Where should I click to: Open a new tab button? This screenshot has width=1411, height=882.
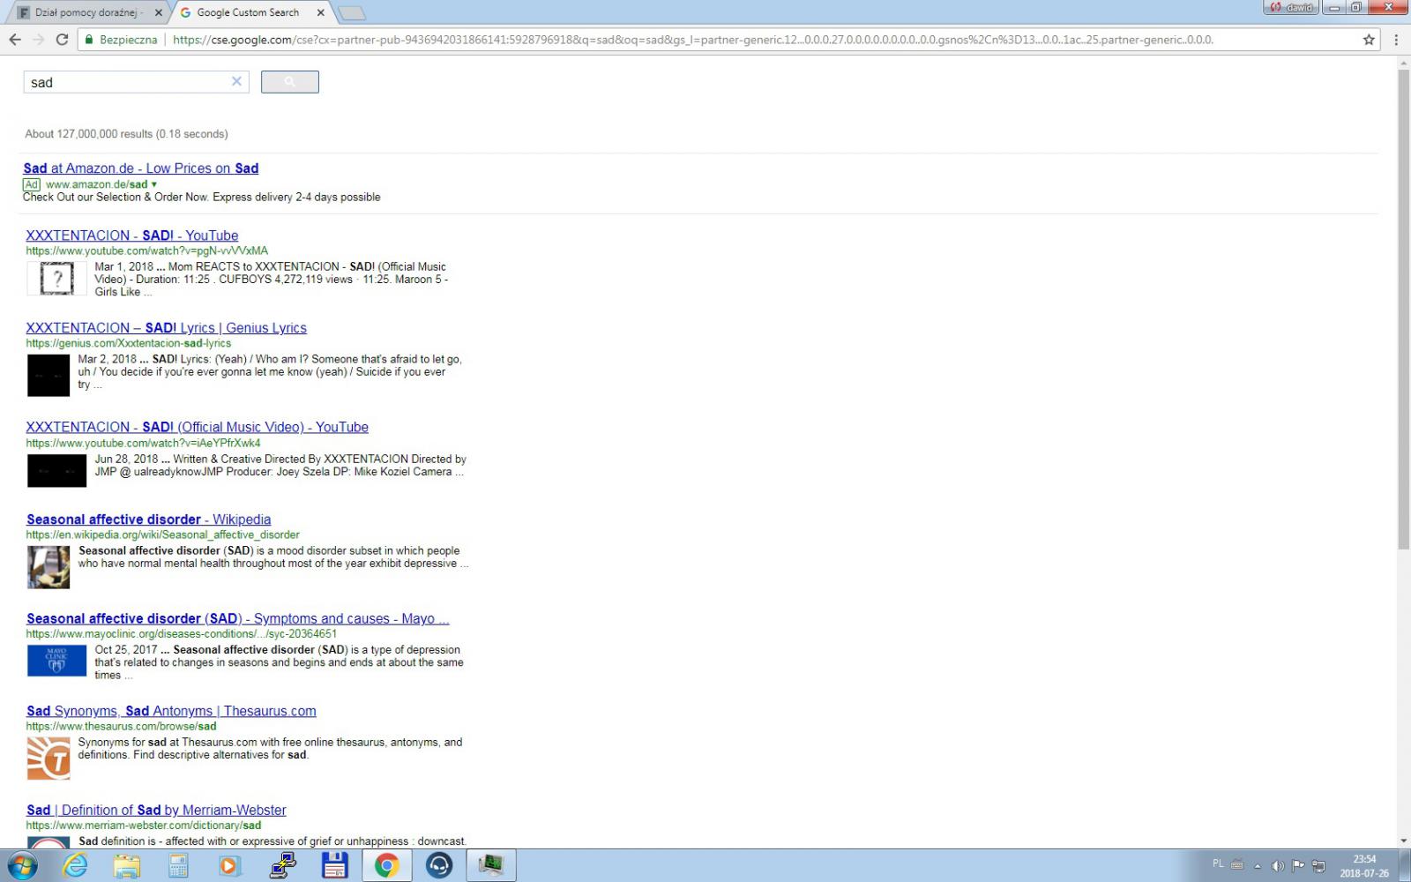[x=351, y=13]
